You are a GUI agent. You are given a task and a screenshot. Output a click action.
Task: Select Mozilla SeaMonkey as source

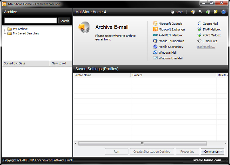(168, 47)
